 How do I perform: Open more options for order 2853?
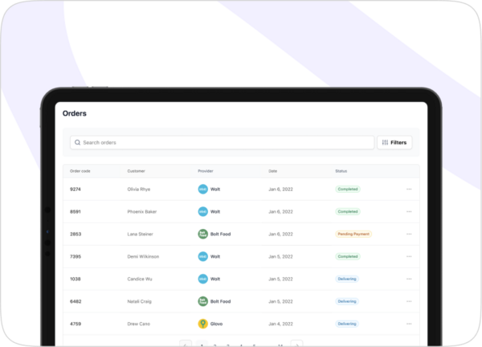409,234
